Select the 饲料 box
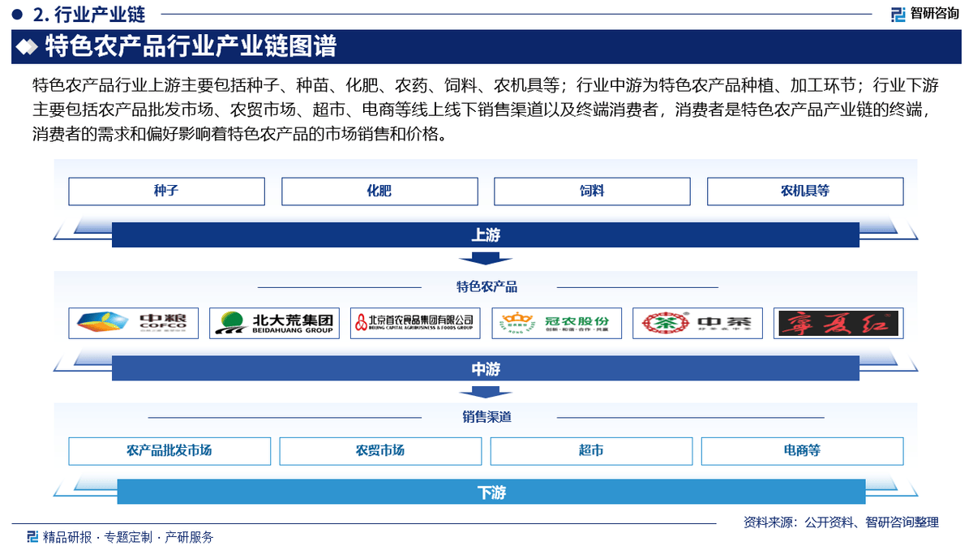 [x=592, y=191]
